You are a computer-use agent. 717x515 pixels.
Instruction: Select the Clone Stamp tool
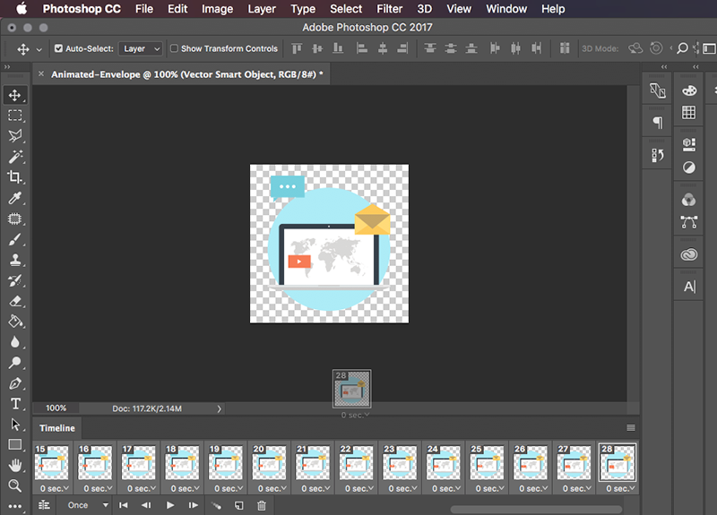(15, 260)
